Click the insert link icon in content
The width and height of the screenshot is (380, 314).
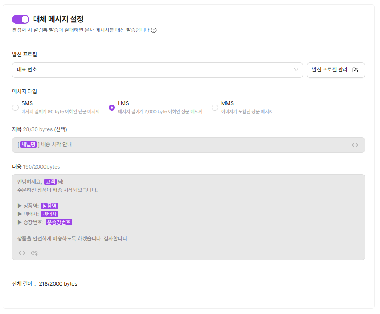tap(34, 253)
